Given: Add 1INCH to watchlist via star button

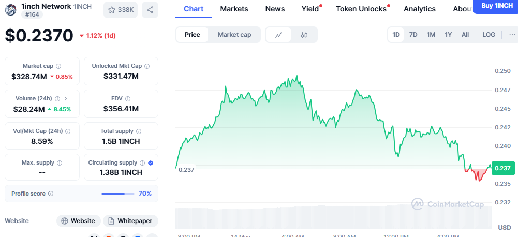Looking at the screenshot, I should (x=121, y=10).
